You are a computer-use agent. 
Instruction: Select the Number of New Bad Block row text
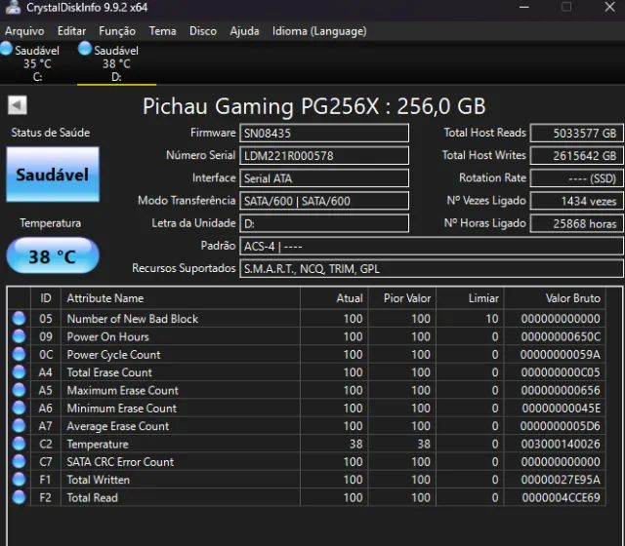coord(133,319)
